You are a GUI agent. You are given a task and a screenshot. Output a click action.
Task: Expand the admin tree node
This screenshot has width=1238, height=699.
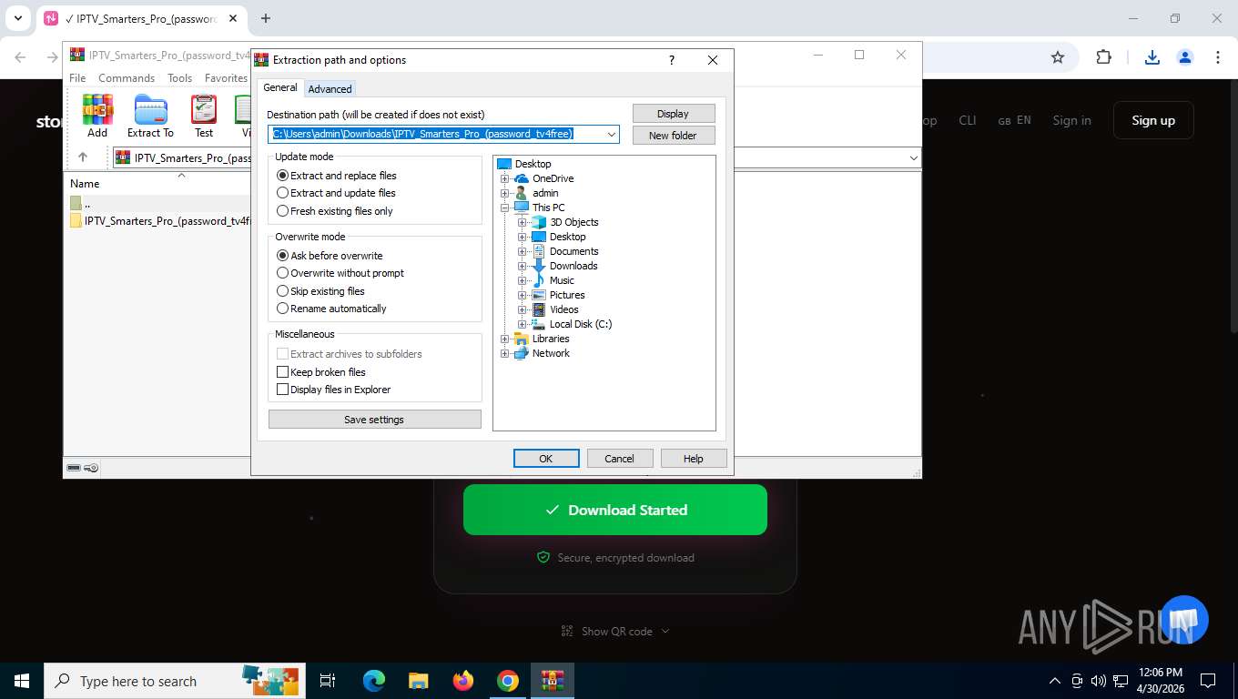point(504,193)
